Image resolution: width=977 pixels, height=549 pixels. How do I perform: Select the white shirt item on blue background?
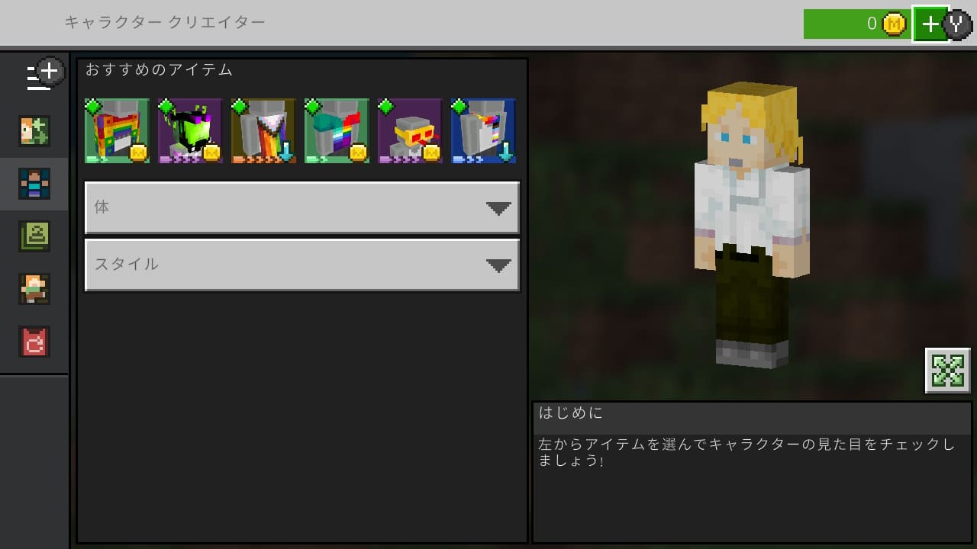(x=483, y=130)
